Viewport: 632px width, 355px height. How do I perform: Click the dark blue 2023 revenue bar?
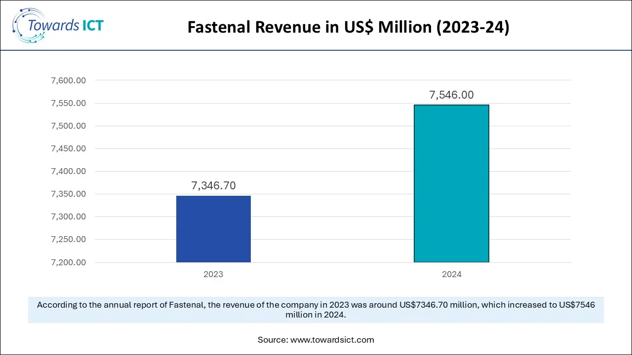[x=213, y=229]
